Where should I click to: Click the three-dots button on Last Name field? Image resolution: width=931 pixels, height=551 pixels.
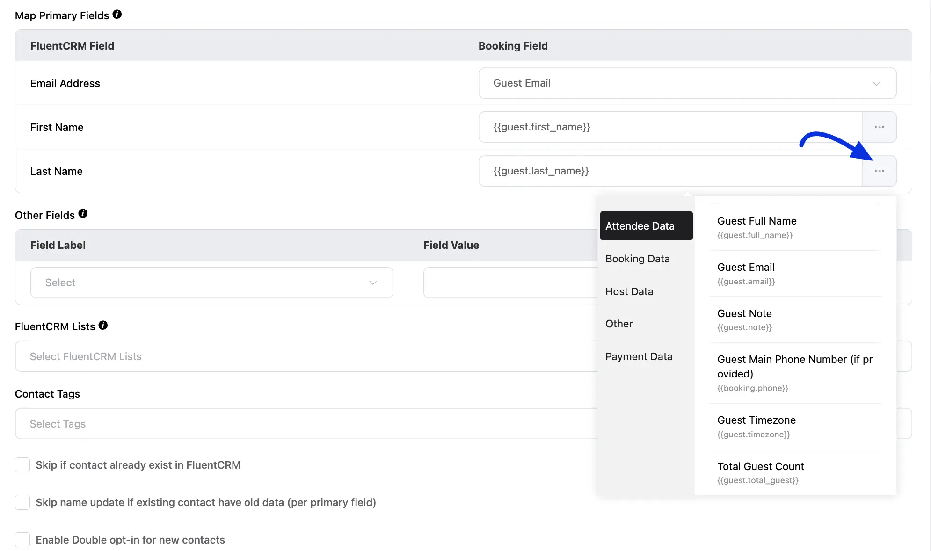pyautogui.click(x=879, y=171)
